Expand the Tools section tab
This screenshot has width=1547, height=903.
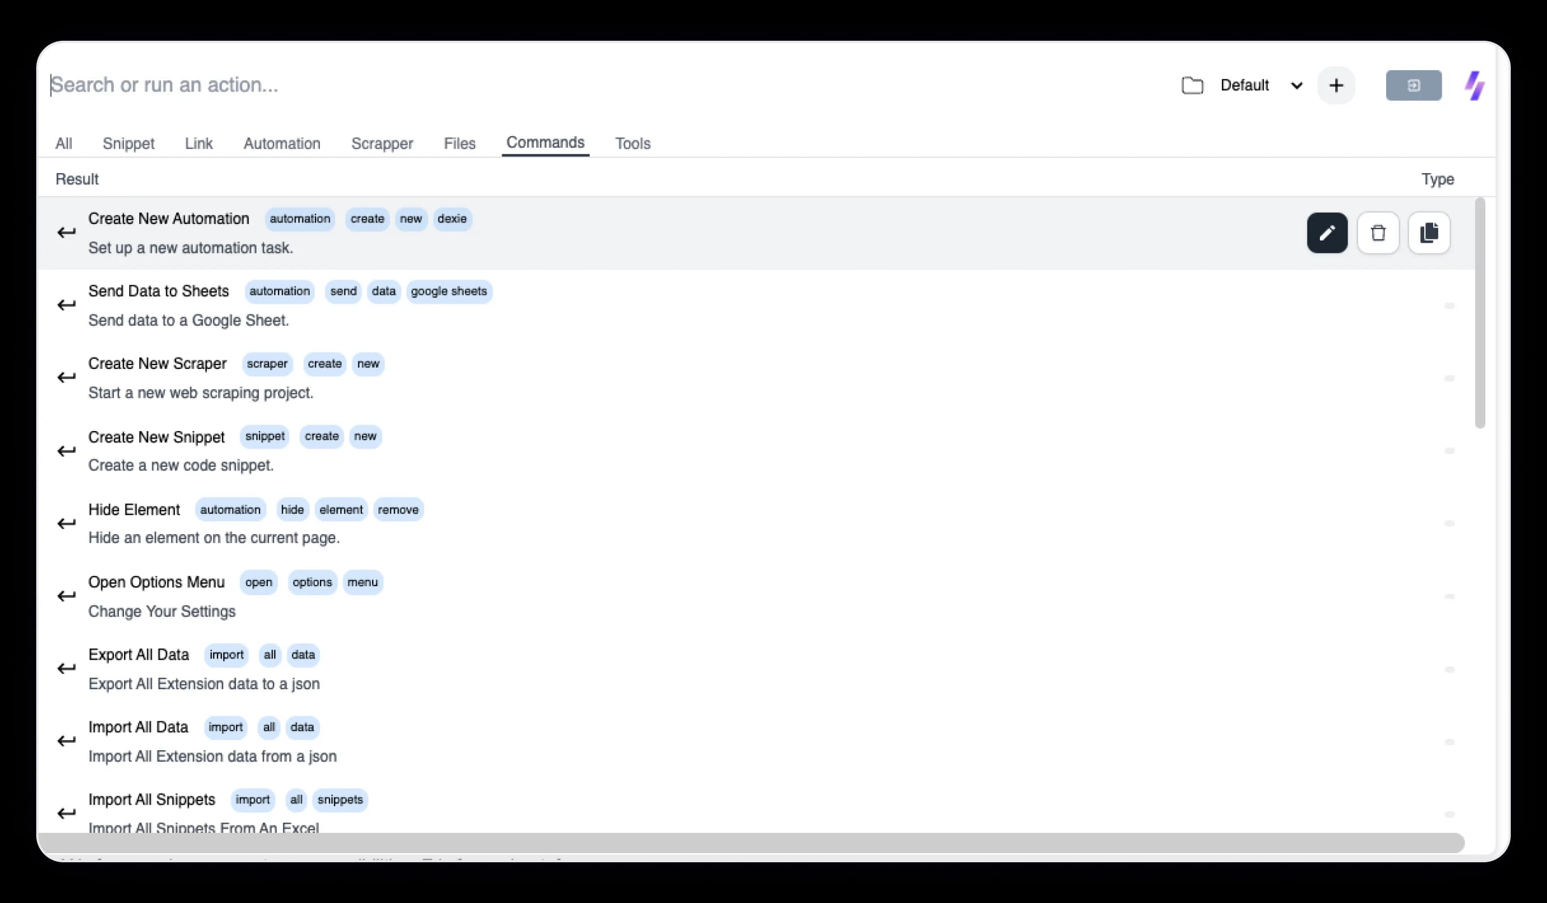pos(633,142)
